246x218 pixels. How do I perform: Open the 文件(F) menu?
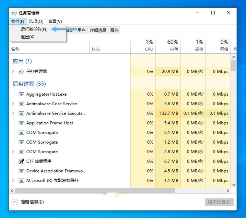[17, 21]
